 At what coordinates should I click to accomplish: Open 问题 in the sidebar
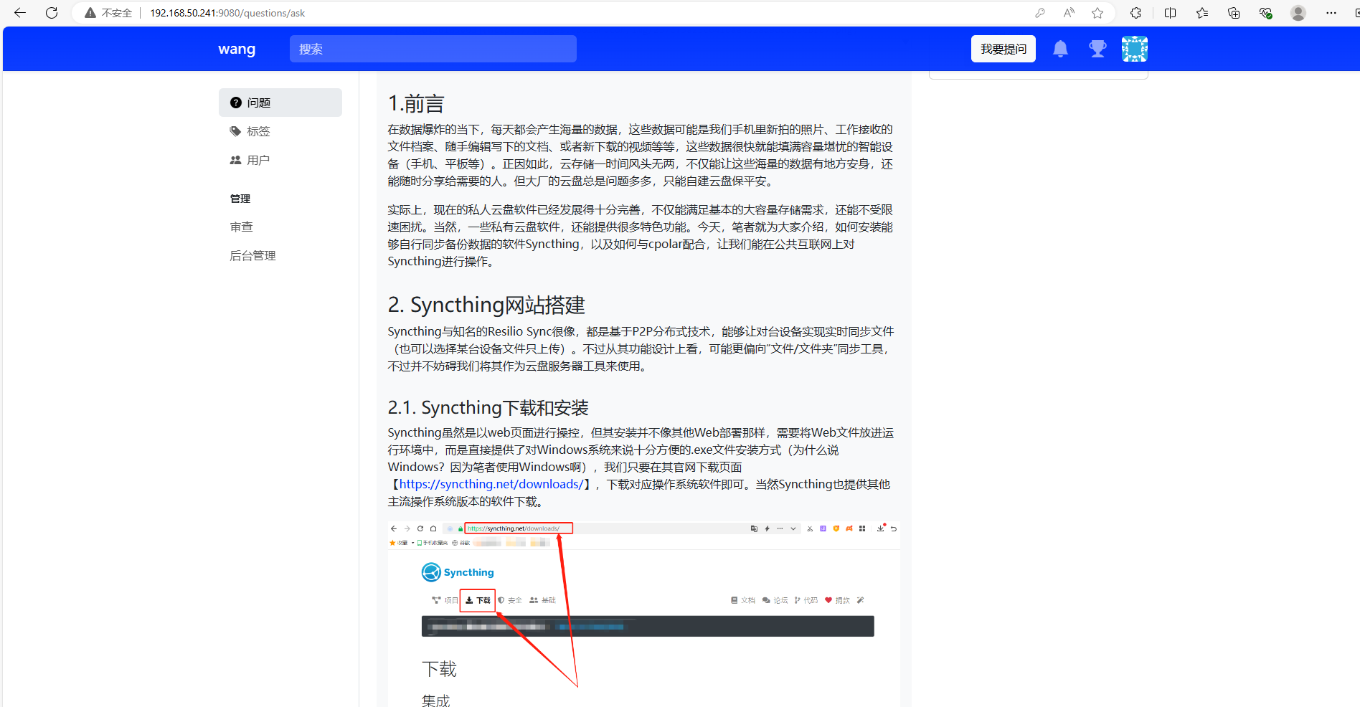point(280,103)
